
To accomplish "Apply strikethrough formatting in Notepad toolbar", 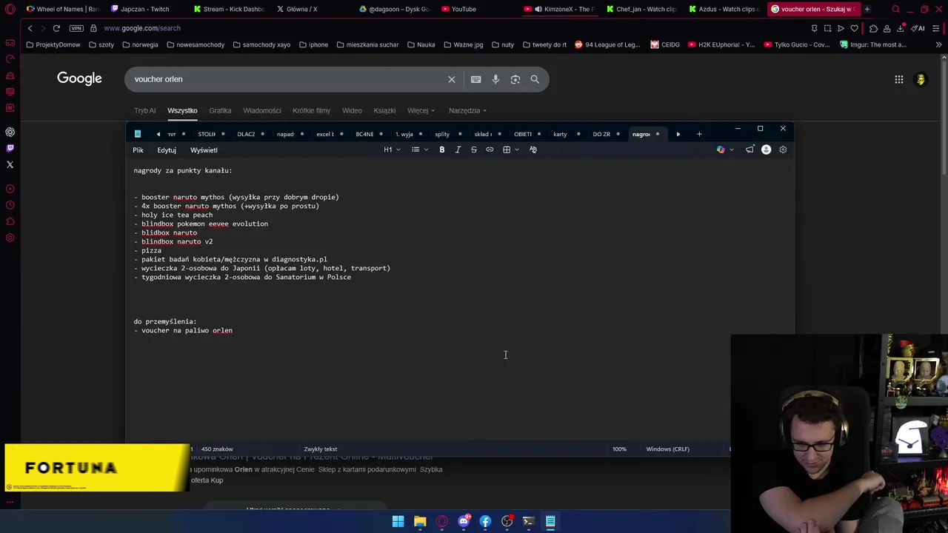I will (474, 150).
